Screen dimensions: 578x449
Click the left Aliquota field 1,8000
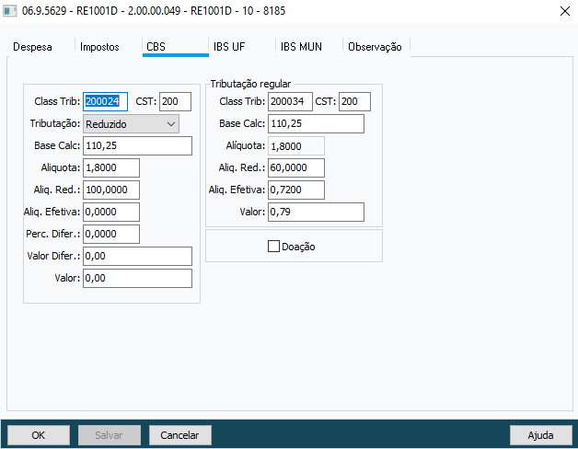[x=111, y=167]
